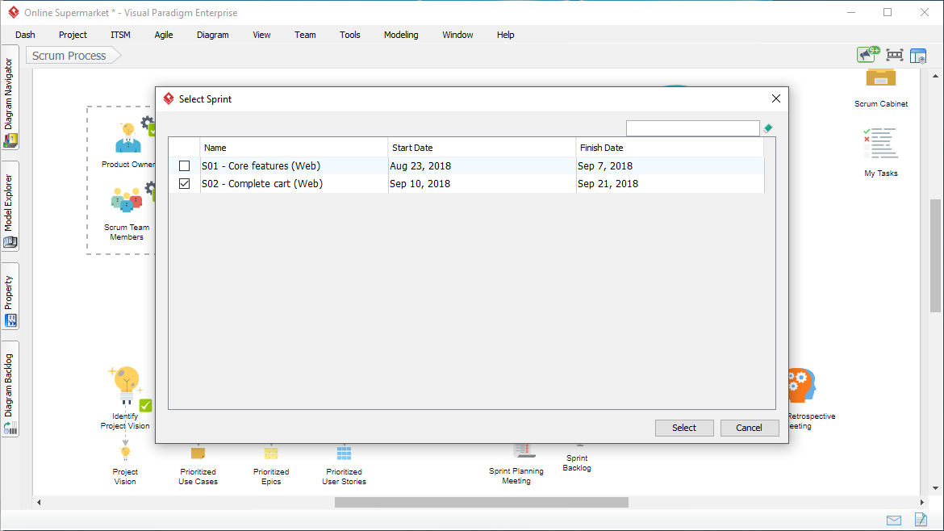Click the Identify Project Vision lightbulb icon
Image resolution: width=944 pixels, height=531 pixels.
(x=125, y=385)
